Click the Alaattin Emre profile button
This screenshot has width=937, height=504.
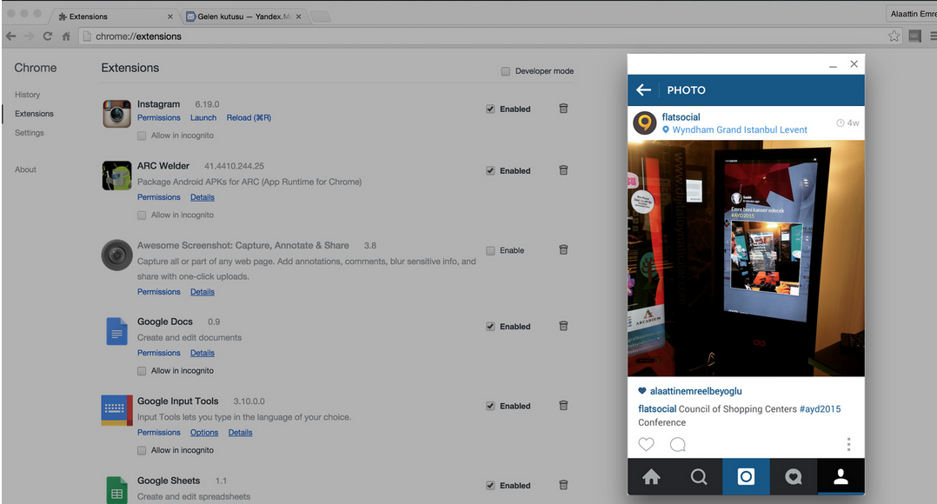911,14
